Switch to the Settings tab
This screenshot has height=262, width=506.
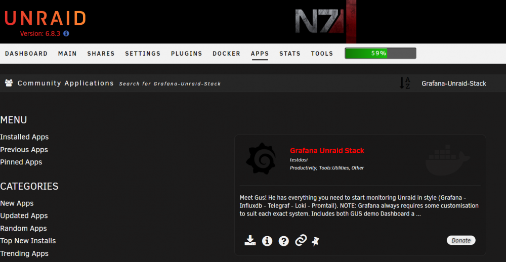coord(143,54)
